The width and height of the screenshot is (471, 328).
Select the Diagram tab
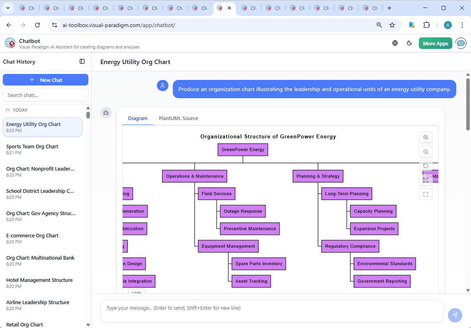coord(138,118)
